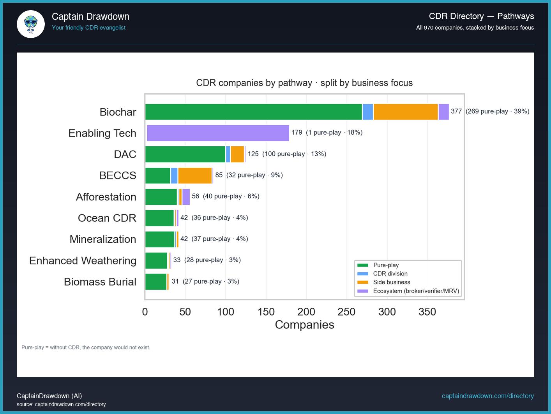Click the Captain Drawdown title text
Viewport: 551px width, 414px height.
tap(90, 17)
